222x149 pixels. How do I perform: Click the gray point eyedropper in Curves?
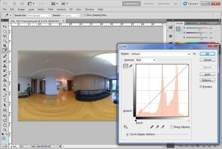pos(157,127)
